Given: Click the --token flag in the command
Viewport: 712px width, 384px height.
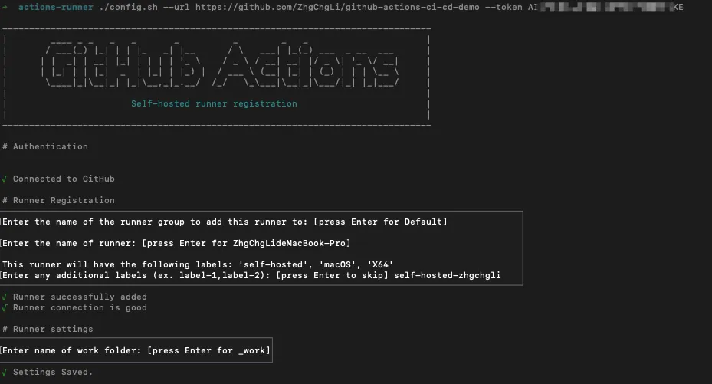Looking at the screenshot, I should (x=503, y=7).
